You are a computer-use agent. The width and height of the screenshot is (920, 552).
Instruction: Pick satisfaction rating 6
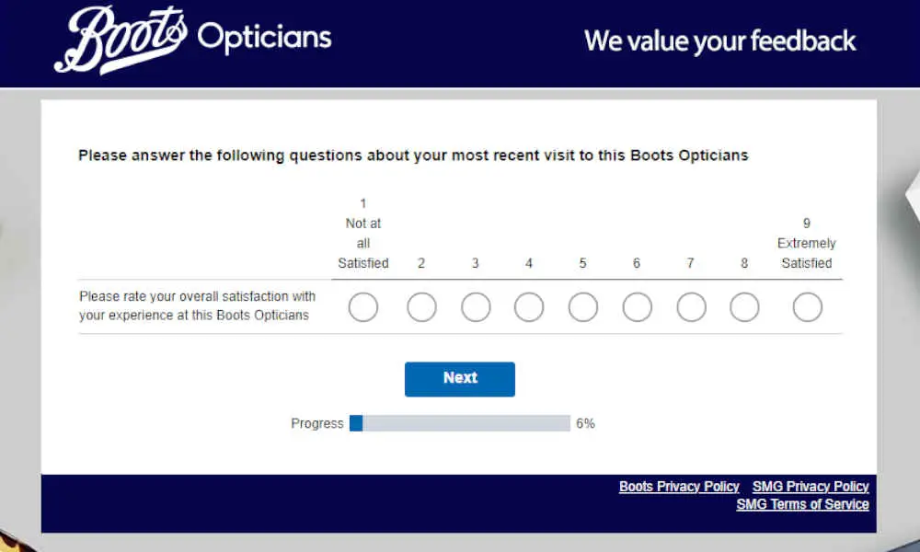click(x=638, y=307)
